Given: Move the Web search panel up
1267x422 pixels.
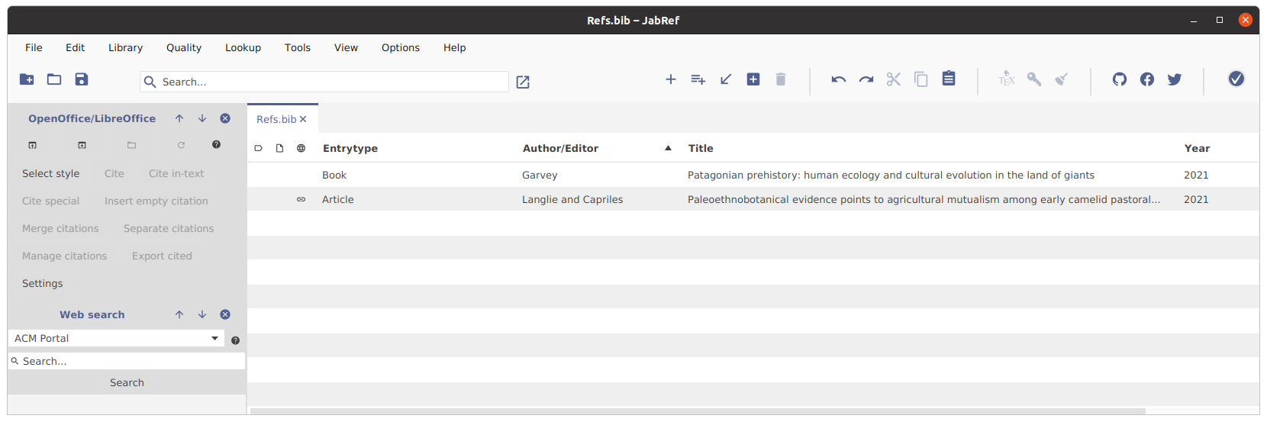Looking at the screenshot, I should pos(179,314).
